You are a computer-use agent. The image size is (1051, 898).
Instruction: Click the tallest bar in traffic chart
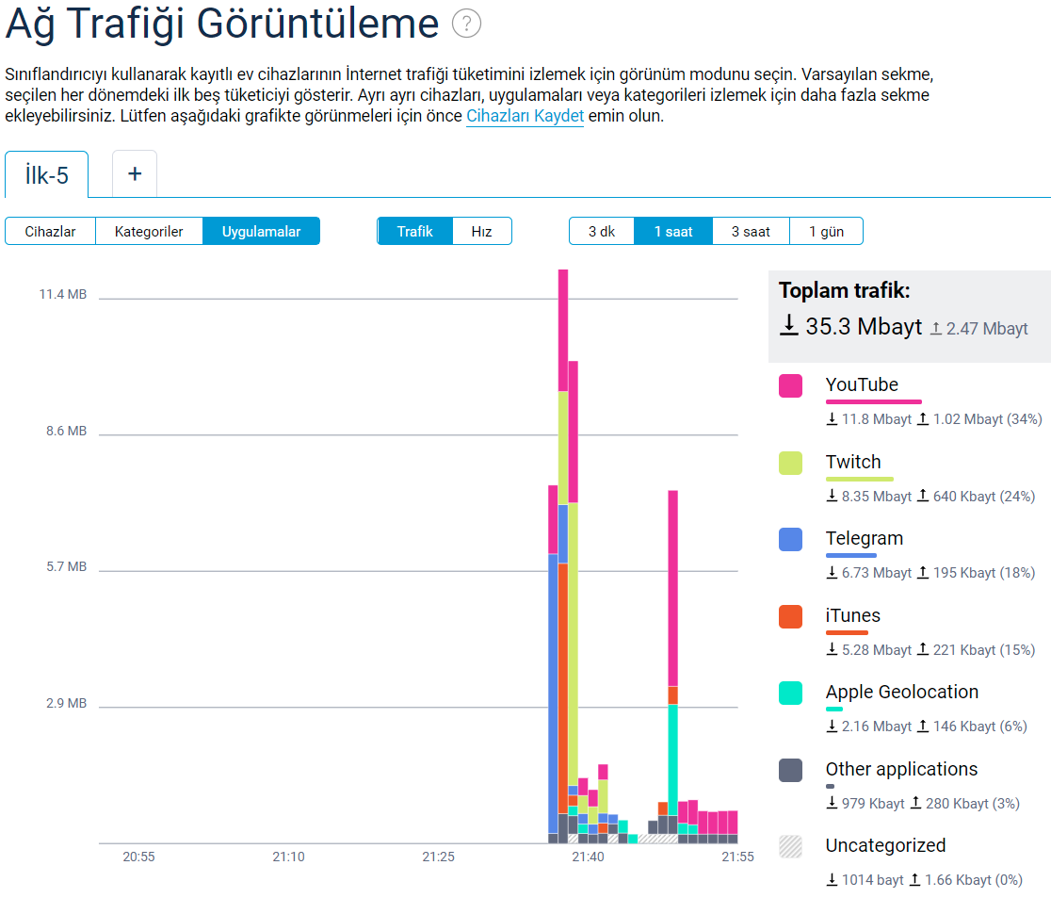pyautogui.click(x=563, y=556)
